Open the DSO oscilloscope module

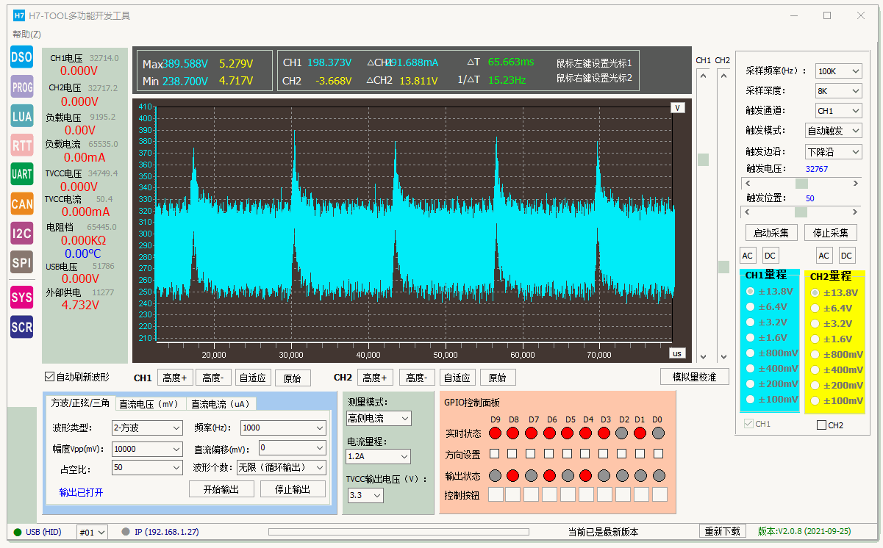(21, 57)
